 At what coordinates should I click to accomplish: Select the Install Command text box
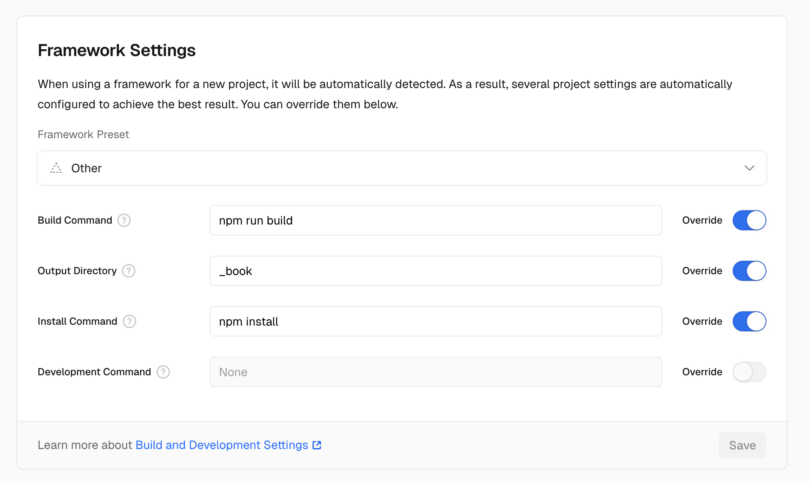435,321
